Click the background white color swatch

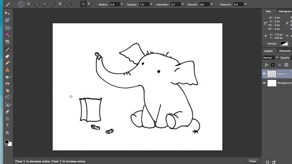click(10, 144)
